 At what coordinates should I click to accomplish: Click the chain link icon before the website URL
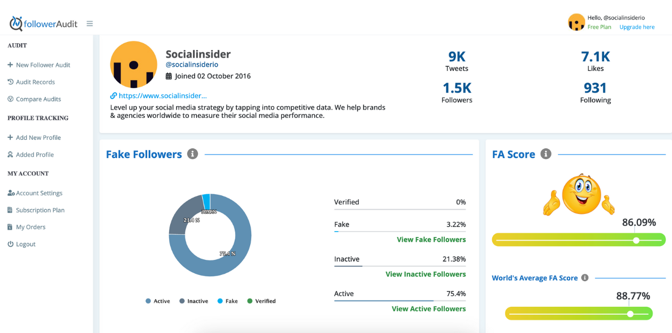tap(114, 96)
